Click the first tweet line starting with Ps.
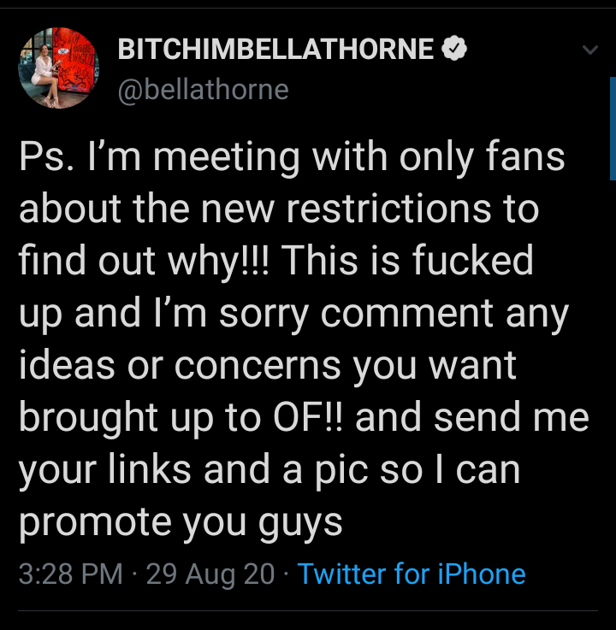The width and height of the screenshot is (616, 630). (x=291, y=158)
